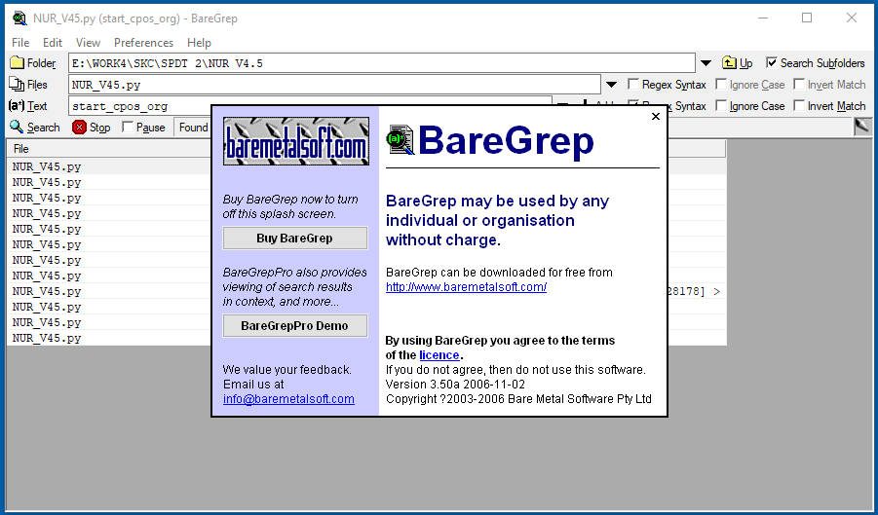Click the Buy BareGrep button
Image resolution: width=878 pixels, height=515 pixels.
(x=295, y=239)
